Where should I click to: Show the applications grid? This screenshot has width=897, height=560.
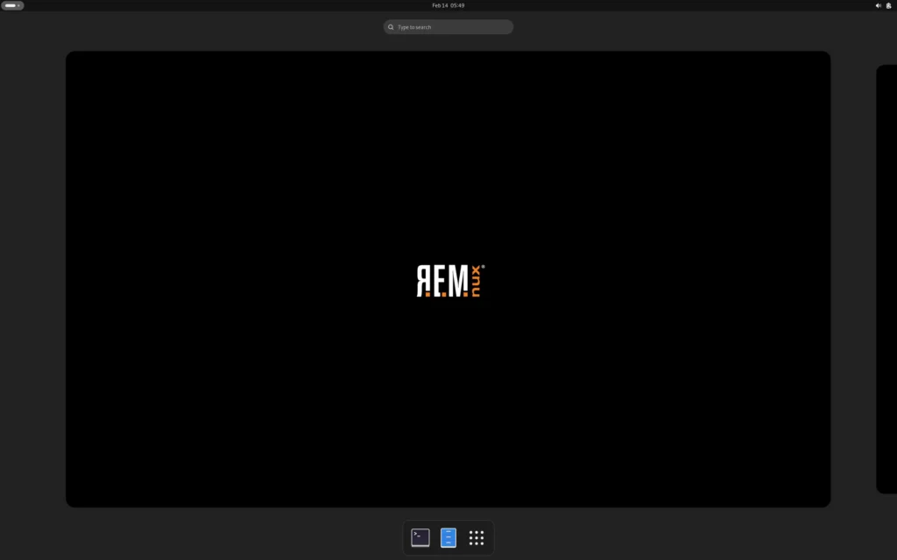click(x=476, y=537)
